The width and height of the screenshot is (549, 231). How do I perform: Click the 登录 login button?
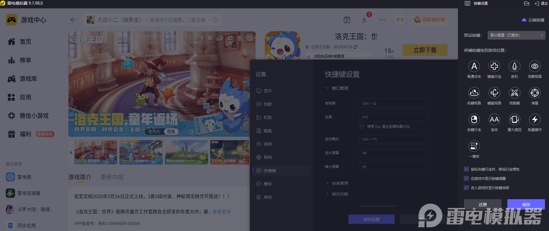pyautogui.click(x=400, y=20)
